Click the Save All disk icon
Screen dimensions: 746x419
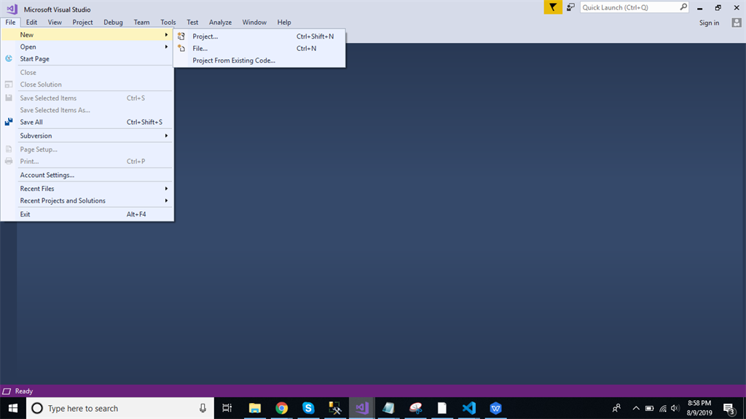(x=9, y=122)
